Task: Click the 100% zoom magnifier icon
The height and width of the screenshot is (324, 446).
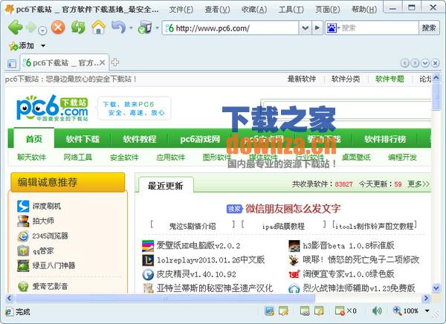Action: tap(397, 311)
